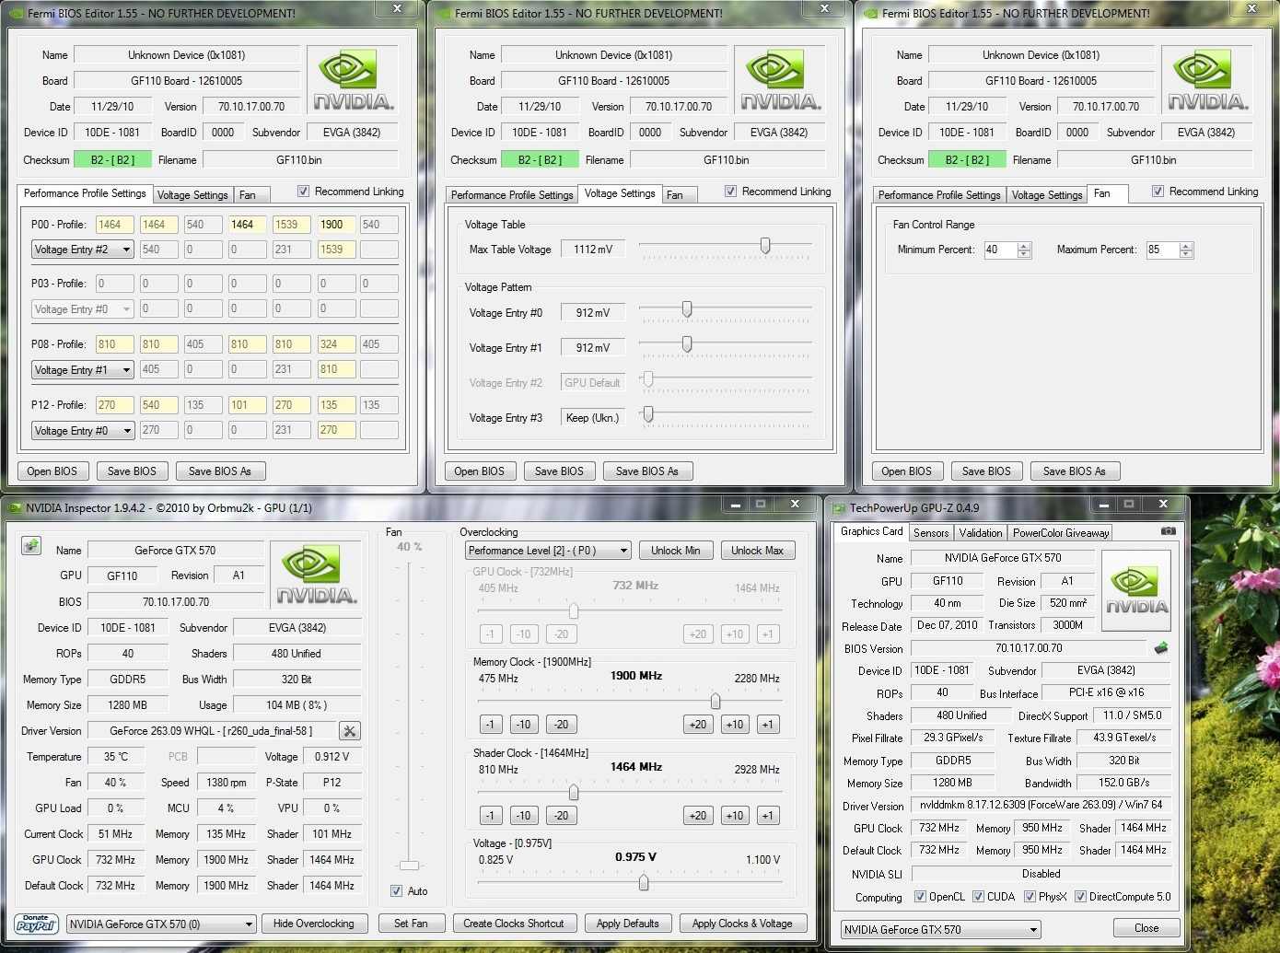Open P08 Voltage Entry #1 dropdown
The image size is (1280, 953).
83,369
